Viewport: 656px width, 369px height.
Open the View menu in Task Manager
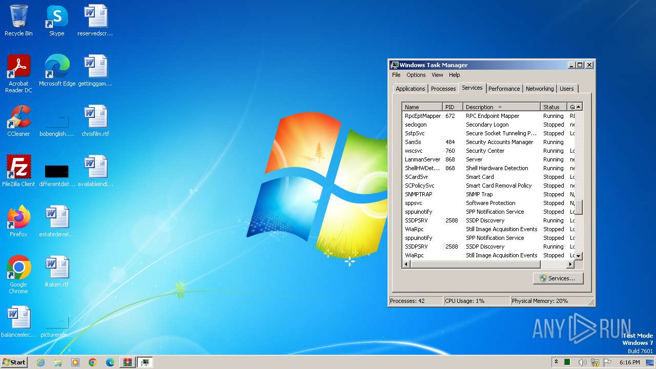[437, 75]
